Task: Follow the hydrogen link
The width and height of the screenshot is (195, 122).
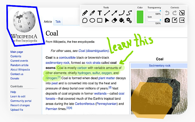Action: click(x=84, y=73)
